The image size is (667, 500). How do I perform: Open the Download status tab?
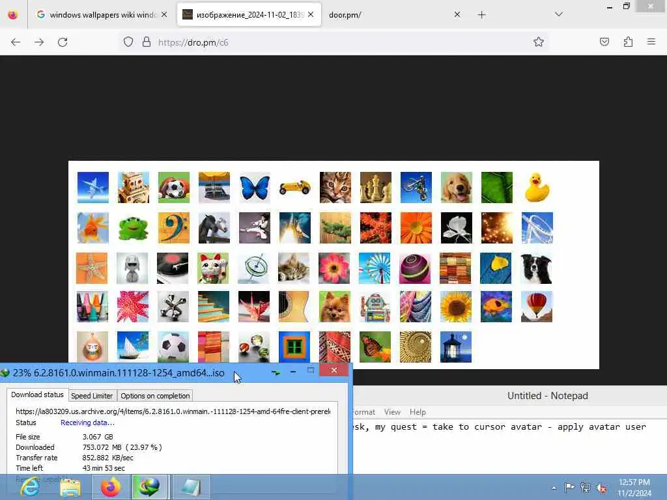tap(37, 395)
